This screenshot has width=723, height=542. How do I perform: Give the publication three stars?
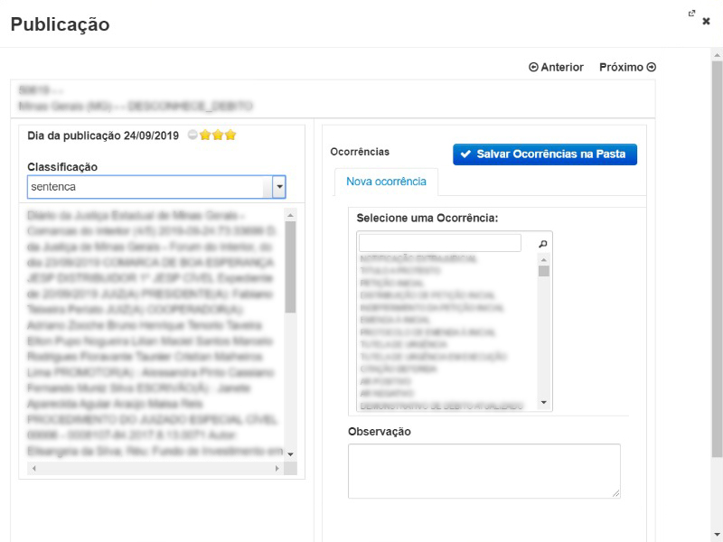(230, 135)
